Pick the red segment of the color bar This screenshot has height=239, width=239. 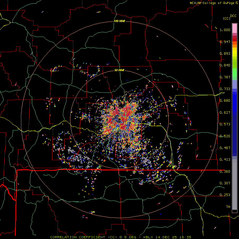[x=234, y=40]
